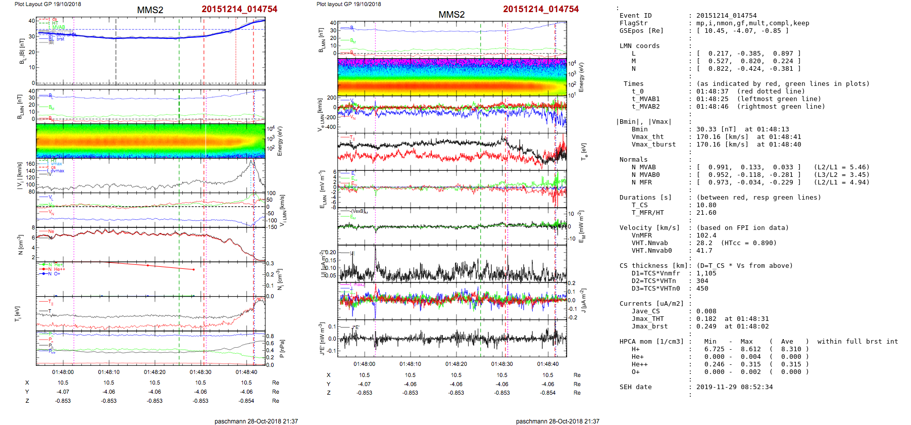Select the GSE position vector '[ 10.45, -4.07, -0.85 ]'

tap(743, 31)
